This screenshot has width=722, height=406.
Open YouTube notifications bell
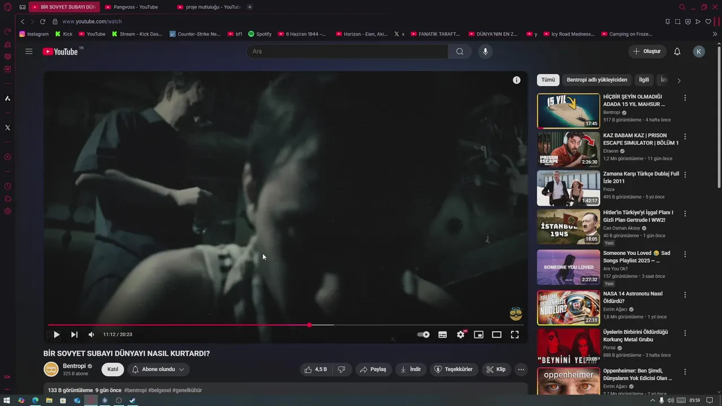coord(677,51)
